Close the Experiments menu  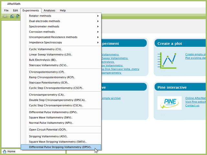coord(31,10)
